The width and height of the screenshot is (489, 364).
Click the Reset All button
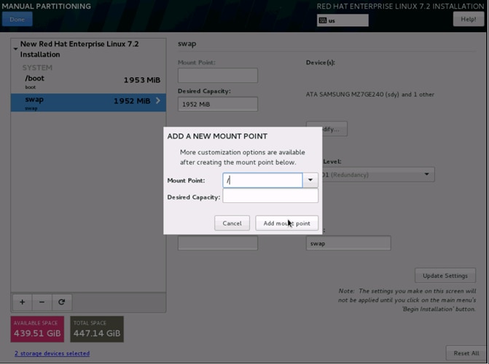click(x=466, y=353)
